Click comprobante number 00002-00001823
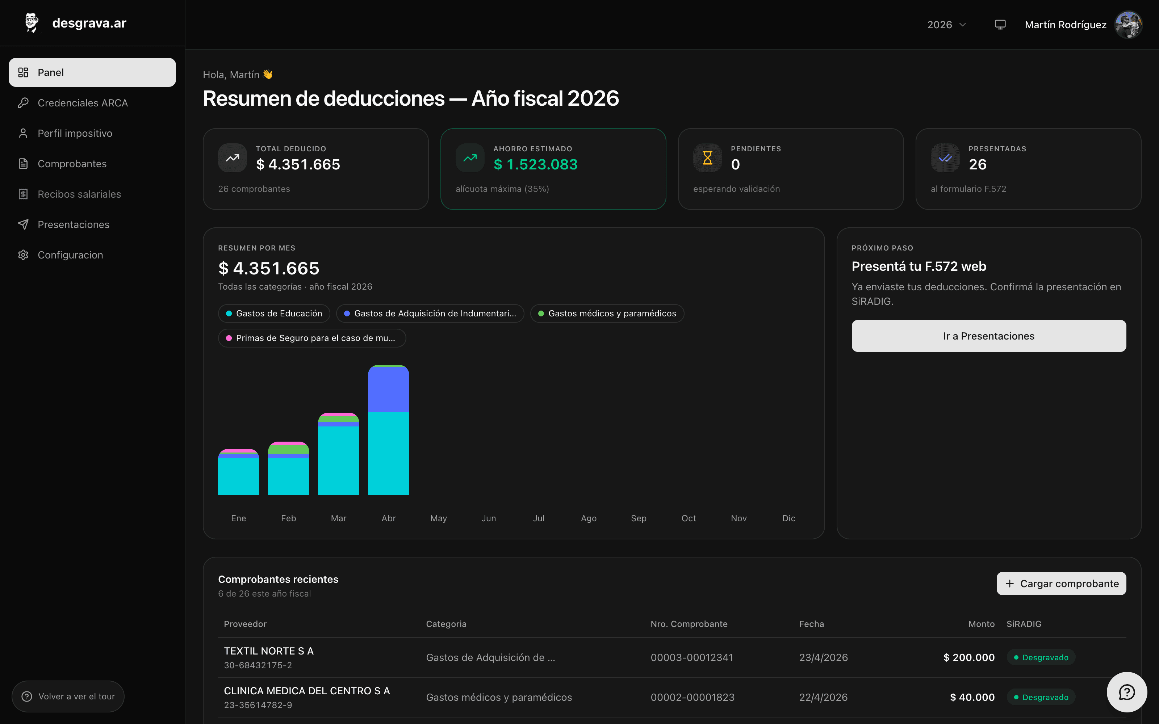This screenshot has width=1159, height=724. [693, 697]
